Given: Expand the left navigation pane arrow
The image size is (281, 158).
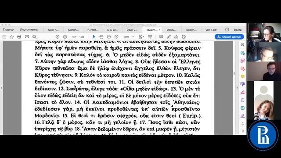Looking at the screenshot, I should click(1, 88).
